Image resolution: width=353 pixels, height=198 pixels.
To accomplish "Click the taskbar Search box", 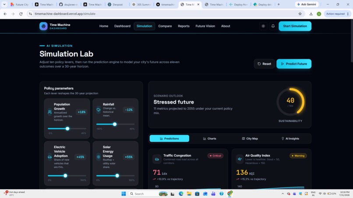I will (x=148, y=194).
